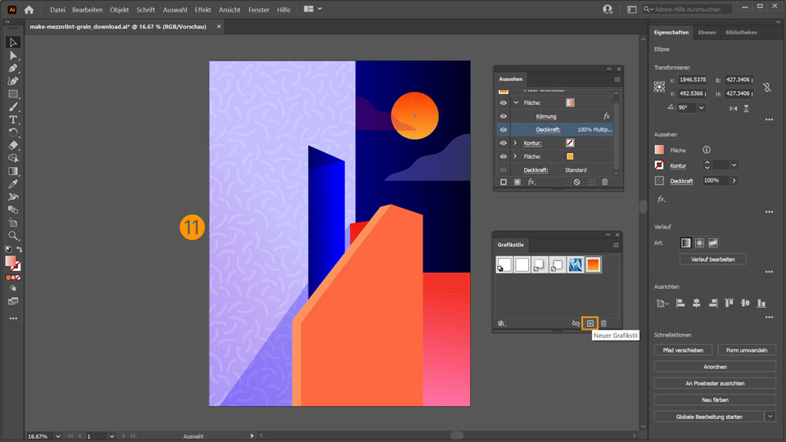Click the New Graphic Style icon (Neuer Grafikstil)

coord(589,323)
